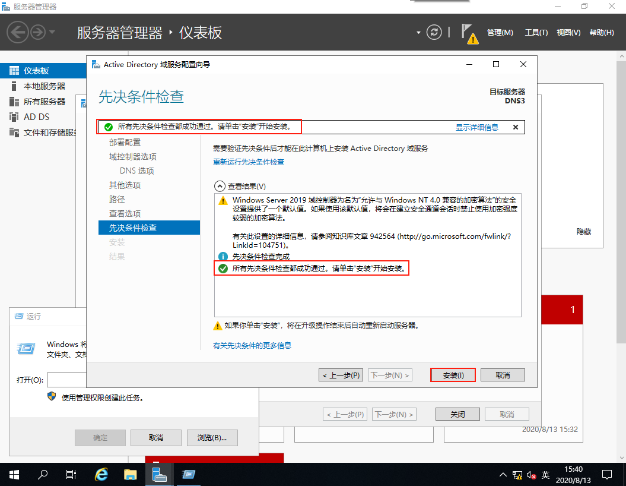Open the taskbar clock 15:40
The height and width of the screenshot is (486, 626).
(573, 474)
